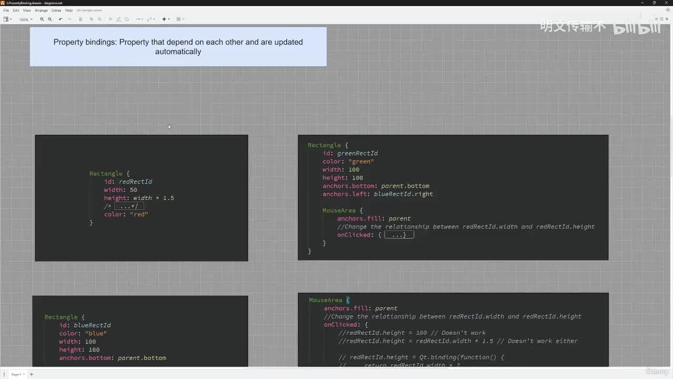Open the table insert dropdown
Screen dimensions: 673x379
coord(180,19)
